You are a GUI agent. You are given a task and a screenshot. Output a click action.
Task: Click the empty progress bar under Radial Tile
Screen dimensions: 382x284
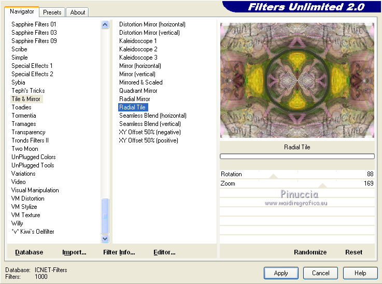click(297, 157)
